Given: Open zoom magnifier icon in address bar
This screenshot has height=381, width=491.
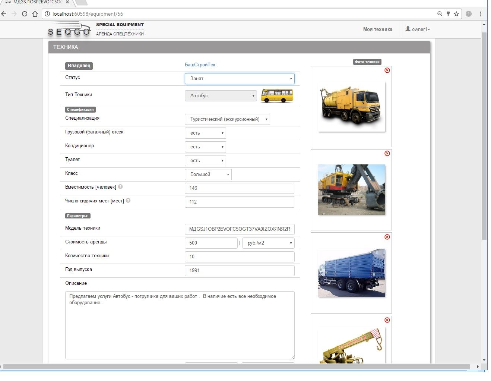Looking at the screenshot, I should click(440, 14).
